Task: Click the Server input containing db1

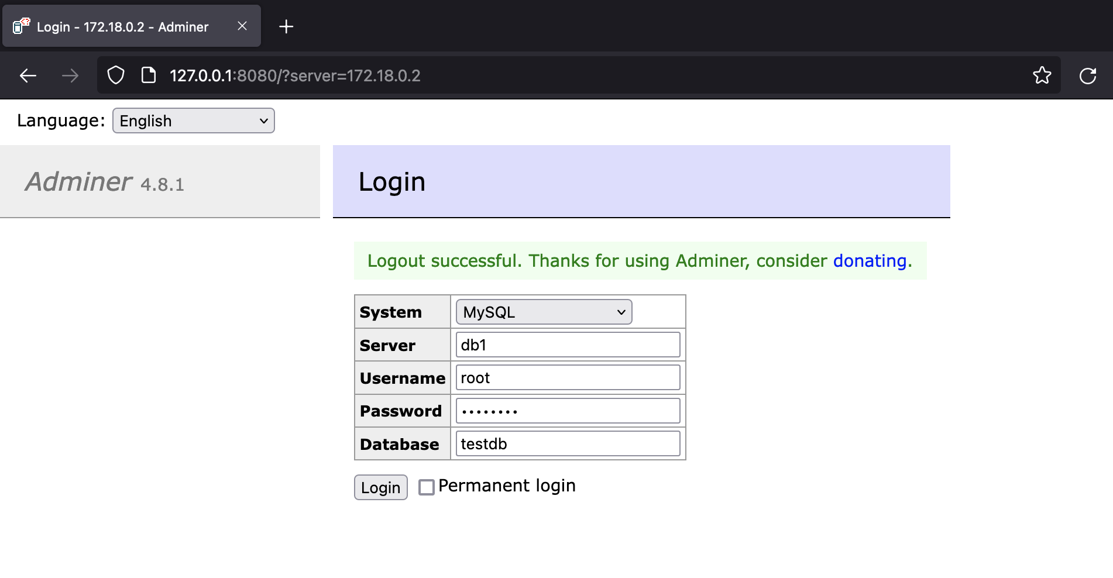Action: [x=566, y=345]
